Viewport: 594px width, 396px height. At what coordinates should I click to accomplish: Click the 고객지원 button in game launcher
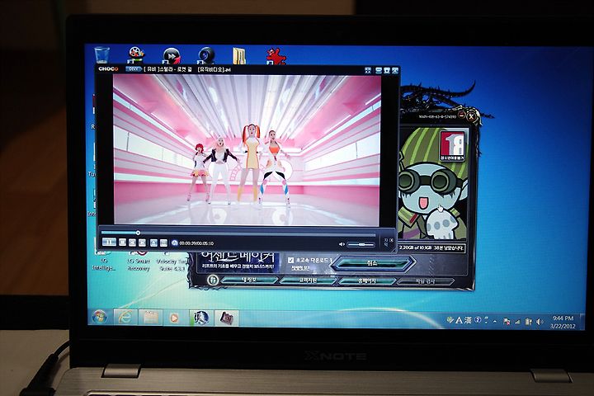(x=307, y=280)
